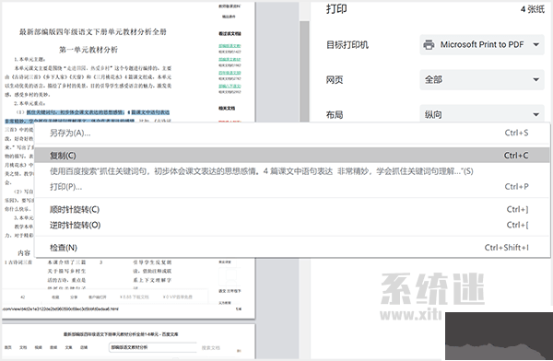Select 复制(C) context menu entry
Screen dimensions: 553x361
[292, 156]
